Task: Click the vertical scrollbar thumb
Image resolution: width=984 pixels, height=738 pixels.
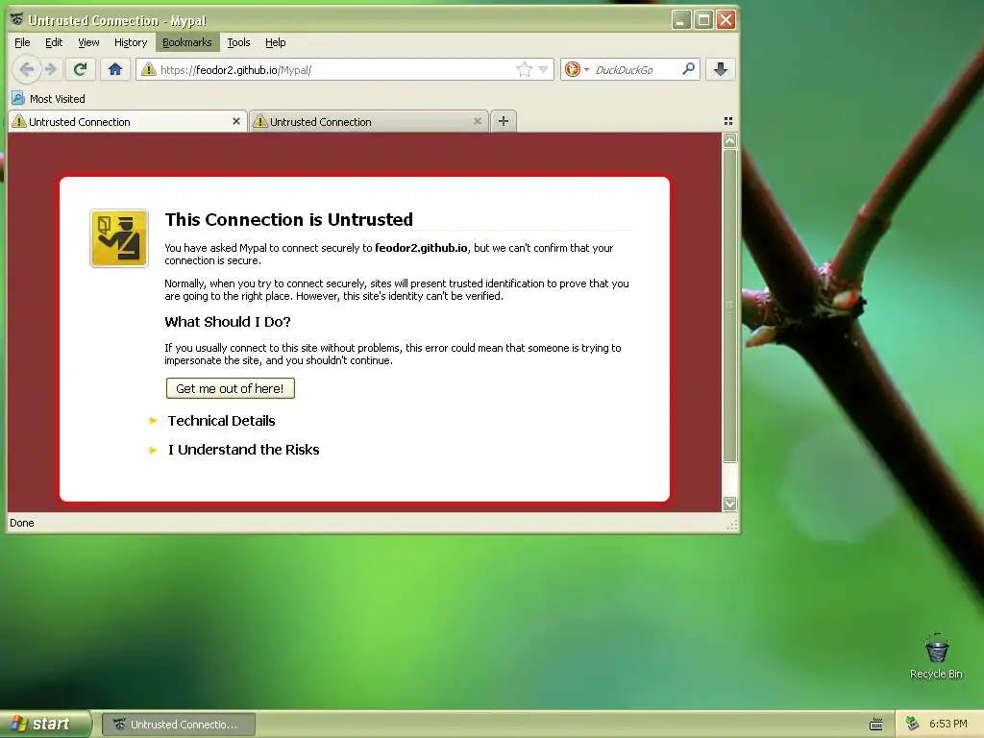Action: click(729, 306)
